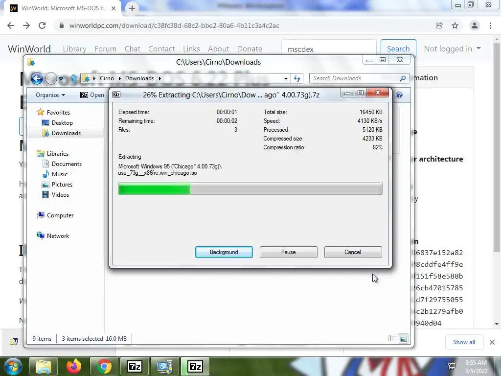Image resolution: width=501 pixels, height=376 pixels.
Task: Click the WinWorld search field containing mscdex
Action: tap(329, 49)
